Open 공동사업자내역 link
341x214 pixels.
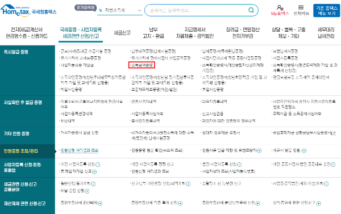tap(144, 102)
